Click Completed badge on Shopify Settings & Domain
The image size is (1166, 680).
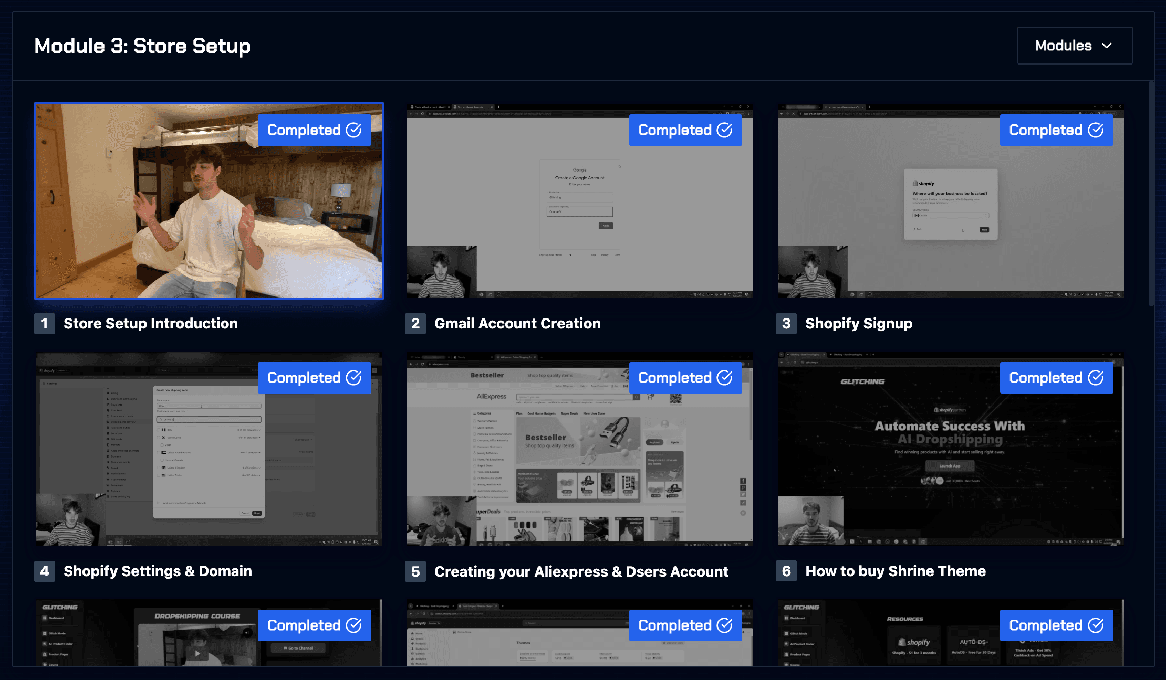315,378
